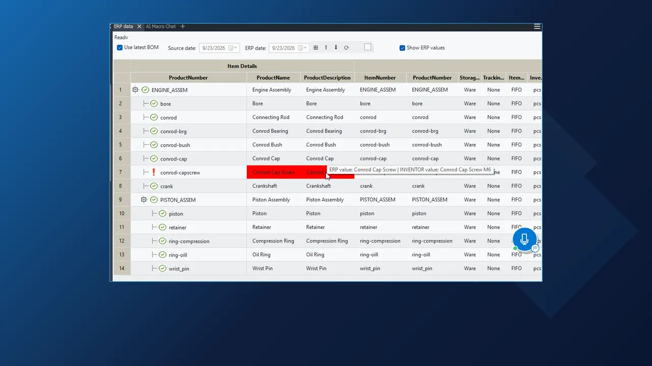
Task: Click the Trackin... column header
Action: (494, 78)
